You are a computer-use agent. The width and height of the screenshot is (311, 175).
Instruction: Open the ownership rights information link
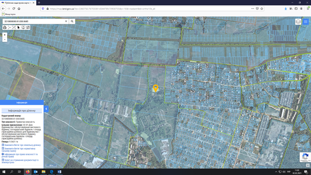click(x=20, y=155)
